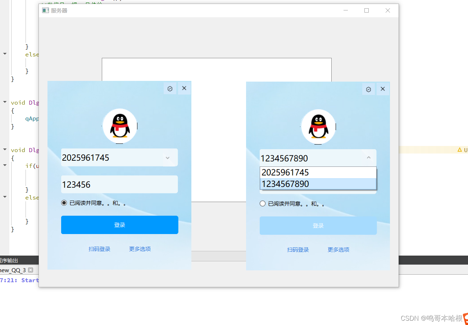This screenshot has height=325, width=468.
Task: Click the 服务器 window title bar icon
Action: (45, 10)
